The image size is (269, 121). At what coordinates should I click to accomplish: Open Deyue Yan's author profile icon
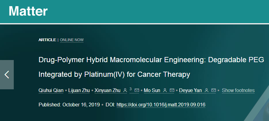(207, 90)
